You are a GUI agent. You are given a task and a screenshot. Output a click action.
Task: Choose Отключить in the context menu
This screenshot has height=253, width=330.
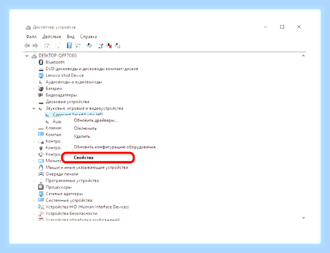point(85,128)
